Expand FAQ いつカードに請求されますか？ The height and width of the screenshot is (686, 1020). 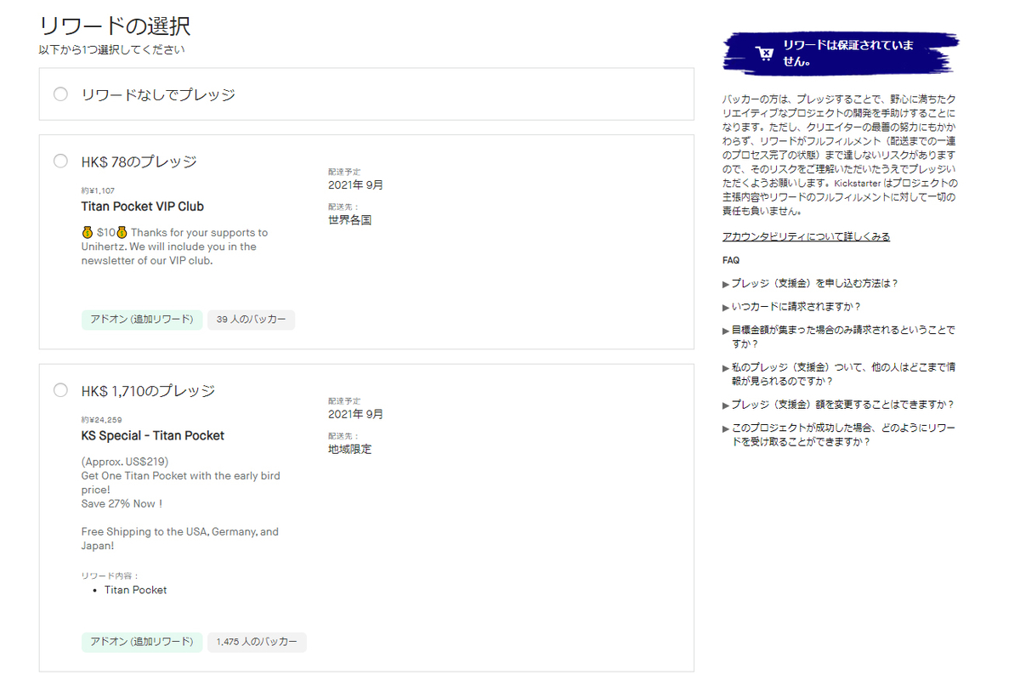point(791,307)
